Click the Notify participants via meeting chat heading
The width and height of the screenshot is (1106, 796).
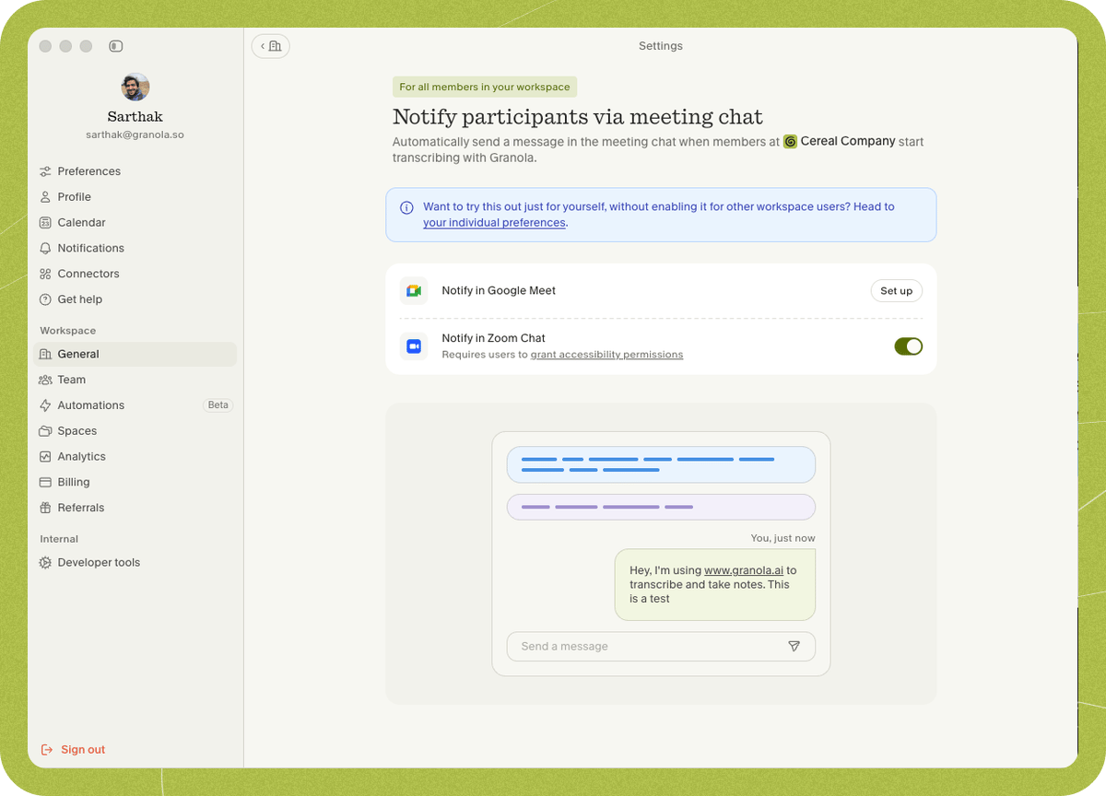tap(578, 117)
